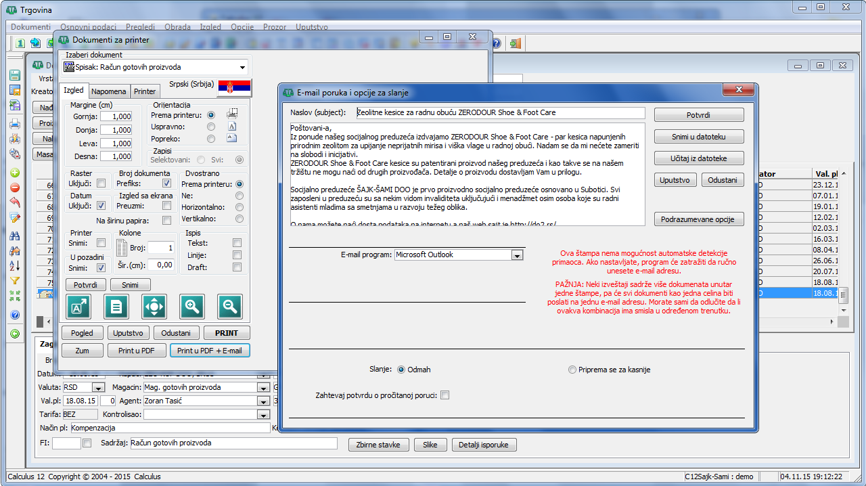Click the Podrazumevane opcije button
This screenshot has height=486, width=866.
tap(699, 219)
